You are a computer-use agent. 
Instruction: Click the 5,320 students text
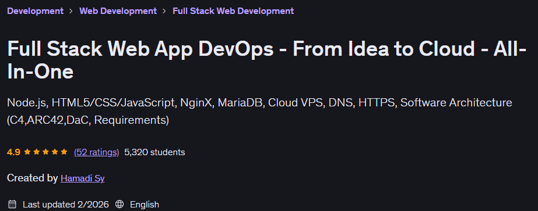click(154, 152)
